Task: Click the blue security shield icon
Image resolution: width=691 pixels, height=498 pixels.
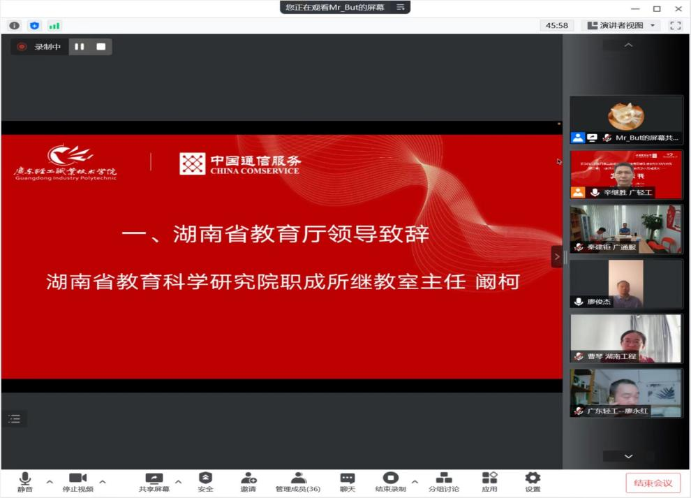Action: click(34, 26)
